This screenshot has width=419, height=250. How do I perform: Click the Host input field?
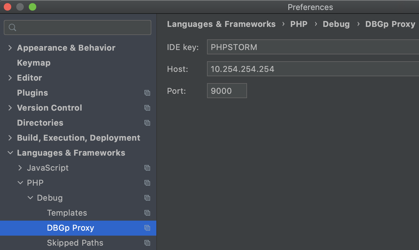click(313, 69)
